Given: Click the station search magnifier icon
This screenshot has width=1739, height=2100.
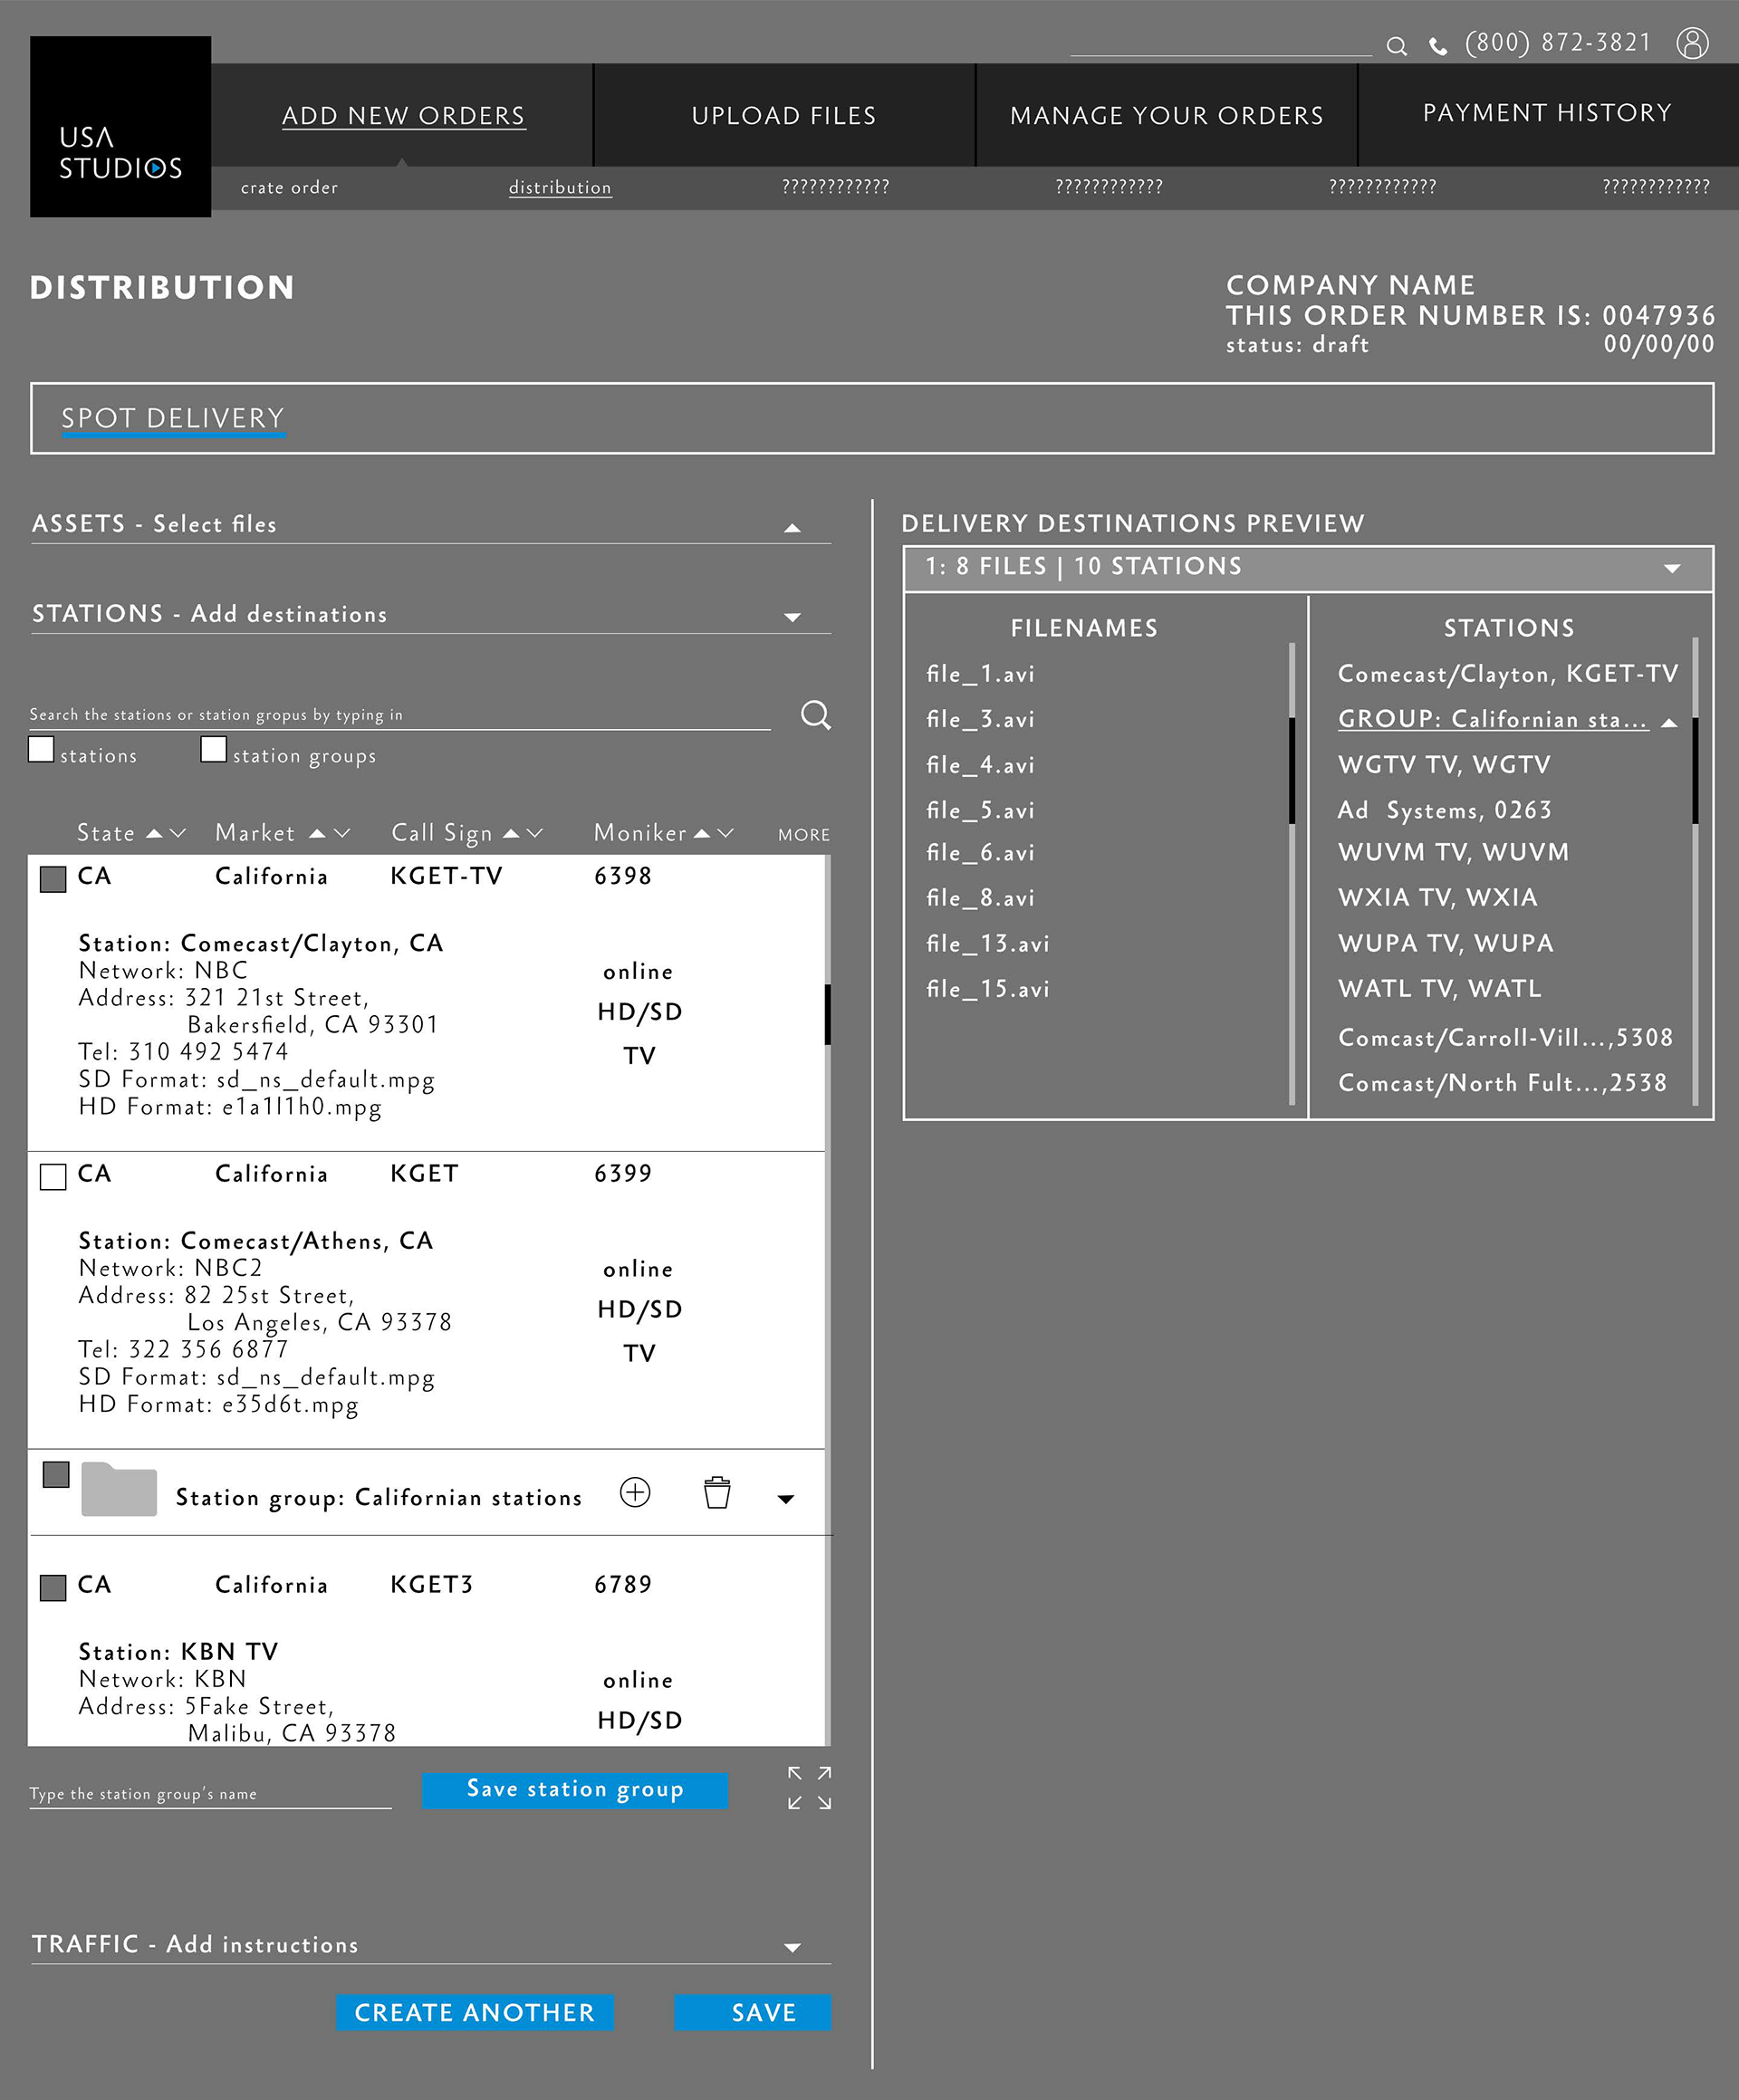Looking at the screenshot, I should tap(815, 715).
